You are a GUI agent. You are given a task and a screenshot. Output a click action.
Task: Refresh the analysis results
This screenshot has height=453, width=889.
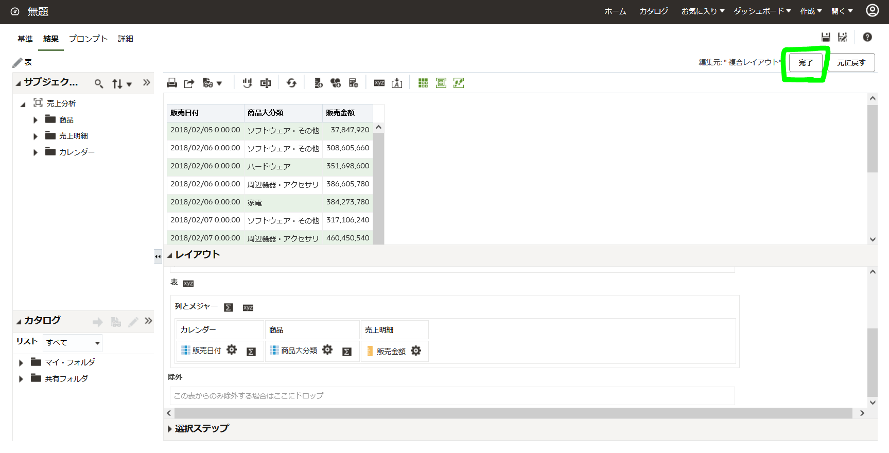coord(291,83)
